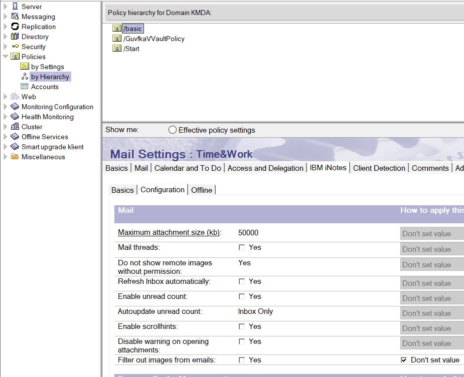
Task: Expand the Security tree node
Action: (x=6, y=47)
